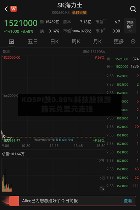Viewport: 140px width, 210px height.
Task: Switch to the 月K tab
Action: pos(97,42)
